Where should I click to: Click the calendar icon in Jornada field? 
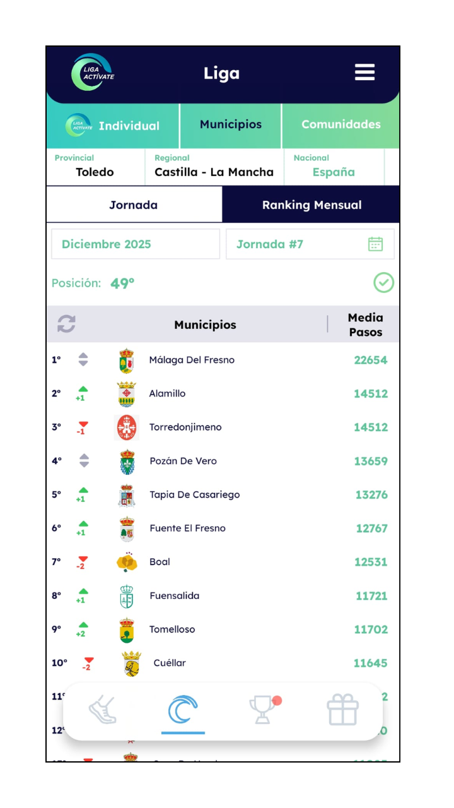pyautogui.click(x=375, y=244)
